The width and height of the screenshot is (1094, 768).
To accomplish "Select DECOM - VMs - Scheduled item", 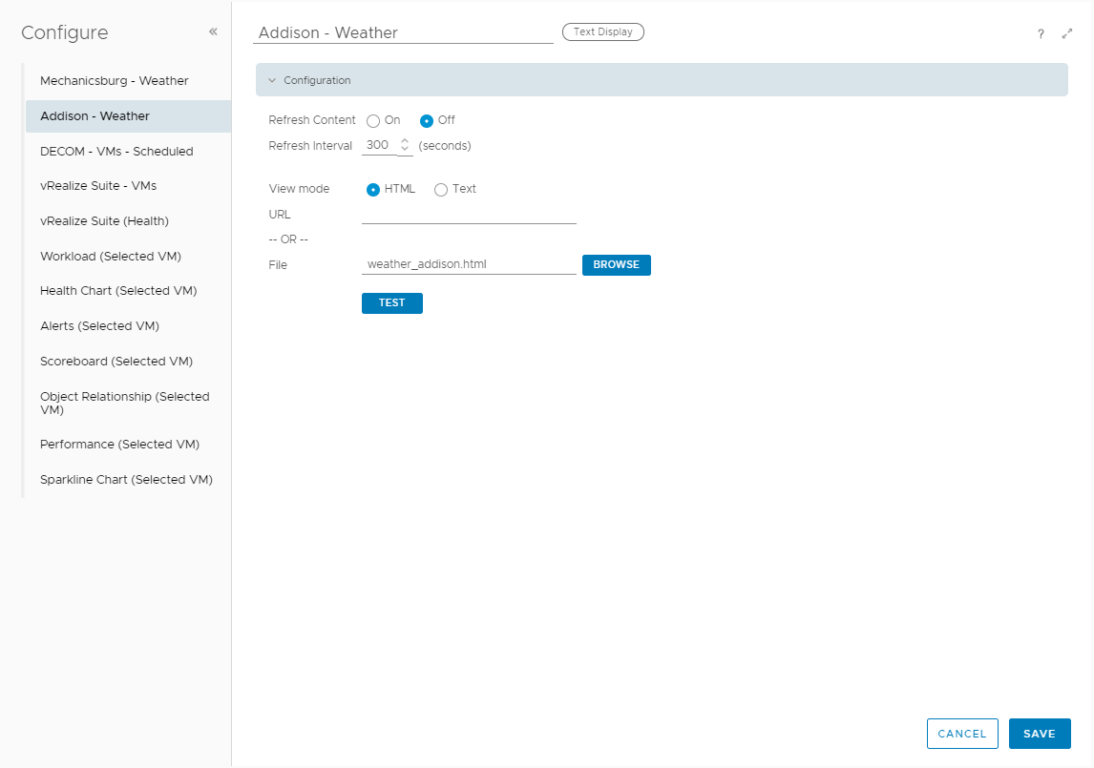I will point(116,151).
